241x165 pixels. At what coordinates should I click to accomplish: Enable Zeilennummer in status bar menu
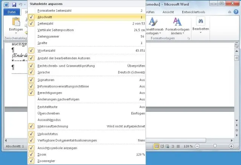87,37
